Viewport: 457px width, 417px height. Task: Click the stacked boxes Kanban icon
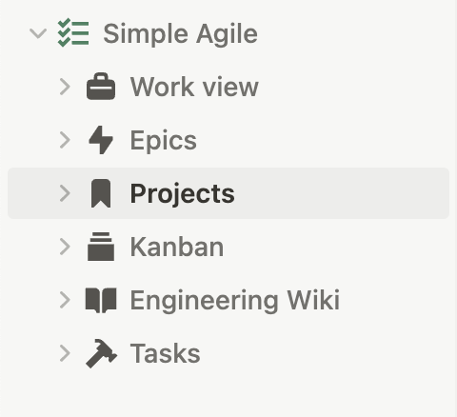point(101,247)
